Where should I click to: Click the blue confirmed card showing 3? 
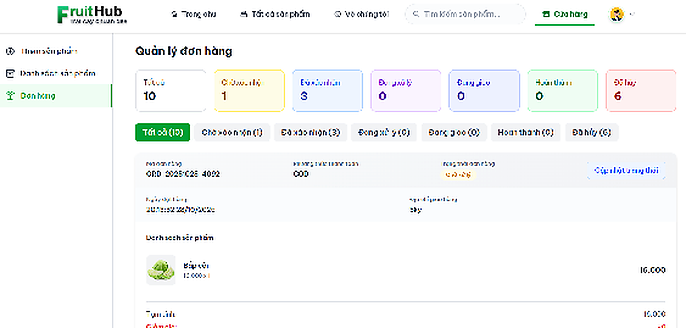pyautogui.click(x=327, y=91)
